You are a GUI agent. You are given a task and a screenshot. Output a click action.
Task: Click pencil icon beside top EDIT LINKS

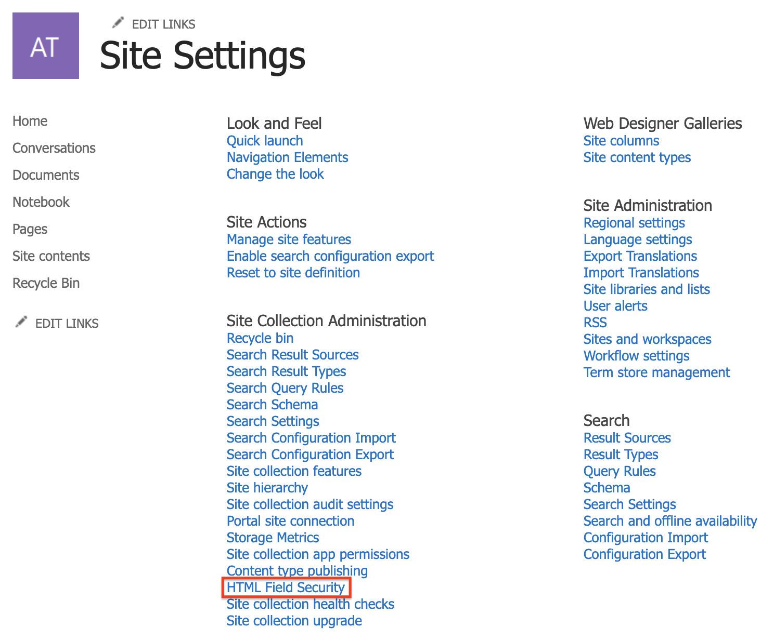(119, 23)
